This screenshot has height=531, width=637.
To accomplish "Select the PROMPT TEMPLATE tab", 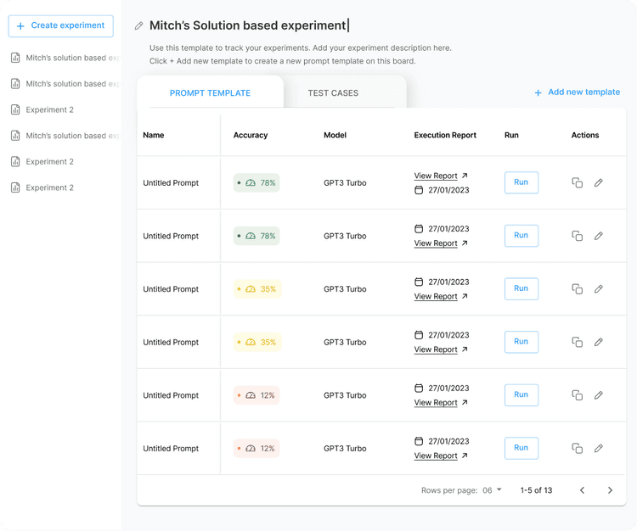I will [210, 93].
